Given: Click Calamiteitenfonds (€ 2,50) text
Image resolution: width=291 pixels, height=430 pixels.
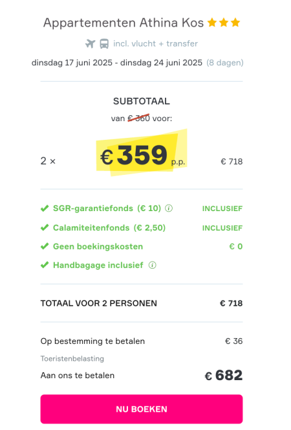Looking at the screenshot, I should (109, 227).
